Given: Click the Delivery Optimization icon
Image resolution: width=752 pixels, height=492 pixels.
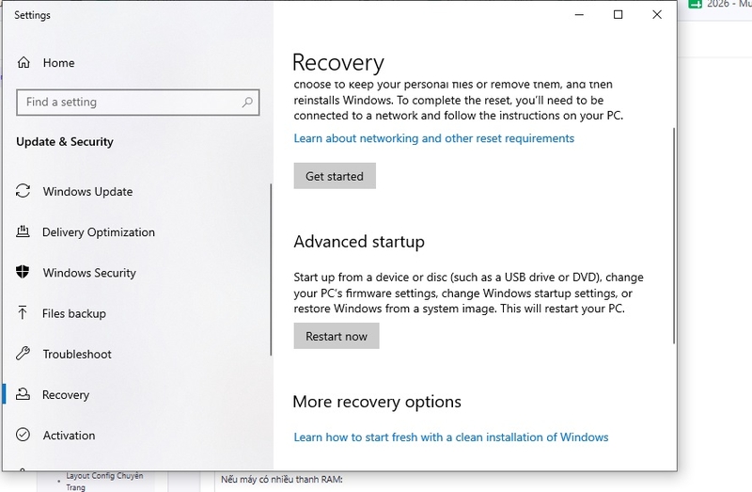Looking at the screenshot, I should tap(23, 231).
